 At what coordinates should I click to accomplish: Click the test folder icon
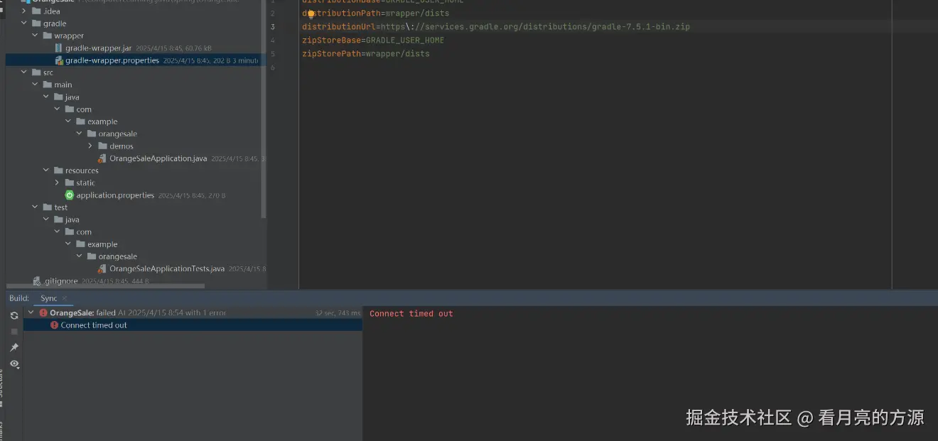pos(48,207)
